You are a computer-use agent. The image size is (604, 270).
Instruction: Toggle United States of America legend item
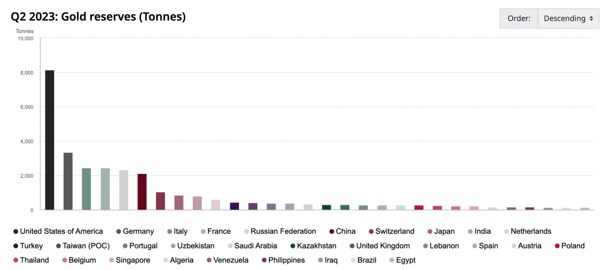pos(61,231)
